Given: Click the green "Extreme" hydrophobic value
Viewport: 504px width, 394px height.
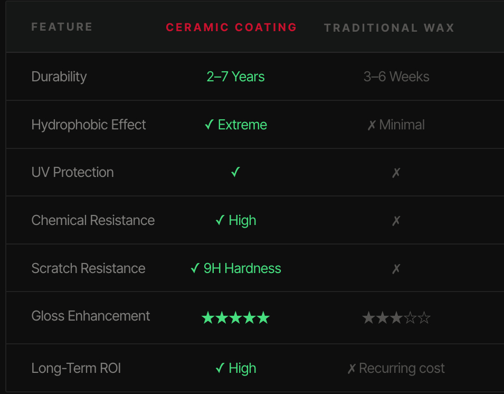Looking at the screenshot, I should pyautogui.click(x=242, y=125).
